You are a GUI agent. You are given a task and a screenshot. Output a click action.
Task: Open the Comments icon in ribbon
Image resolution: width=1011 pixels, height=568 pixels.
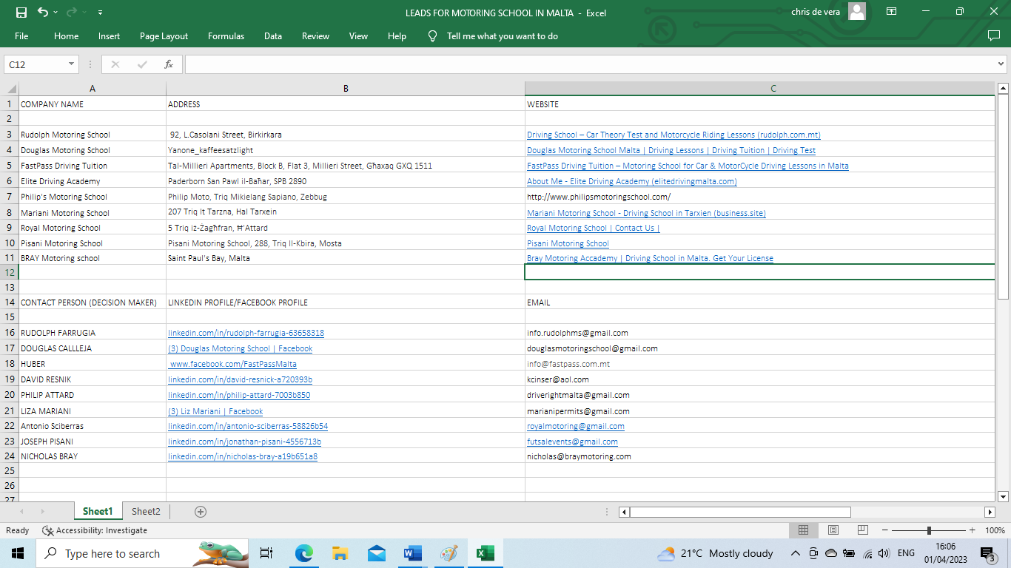point(993,36)
